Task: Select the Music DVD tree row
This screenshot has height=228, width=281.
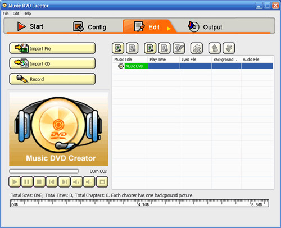Action: (193, 66)
